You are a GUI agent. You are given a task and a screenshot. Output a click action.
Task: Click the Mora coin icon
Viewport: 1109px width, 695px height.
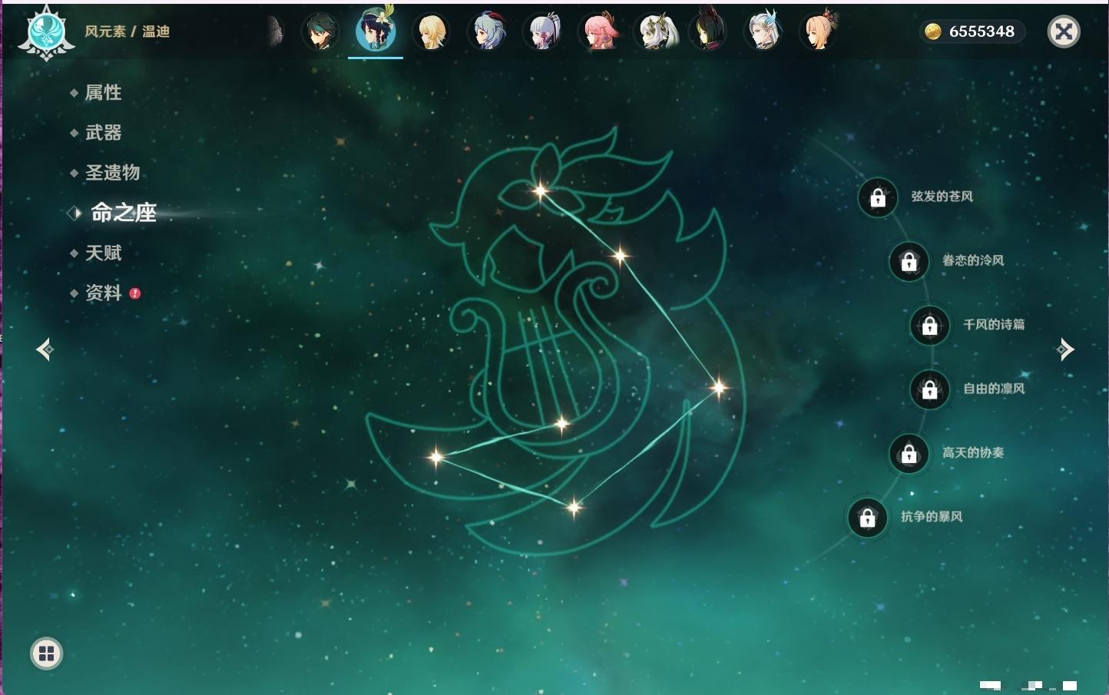tap(932, 31)
